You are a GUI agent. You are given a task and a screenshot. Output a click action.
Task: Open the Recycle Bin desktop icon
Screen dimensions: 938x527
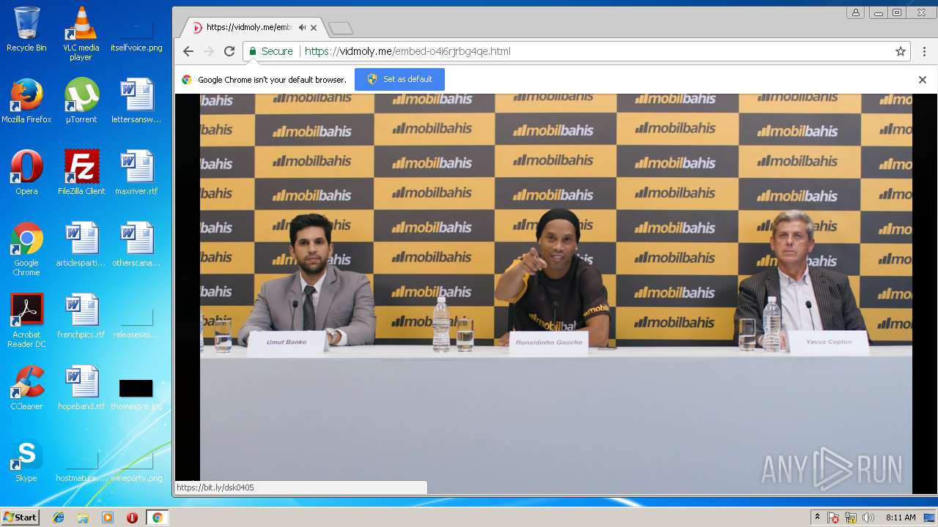26,29
